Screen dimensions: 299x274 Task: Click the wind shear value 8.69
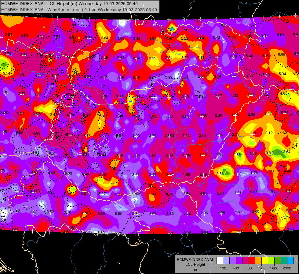[282, 54]
